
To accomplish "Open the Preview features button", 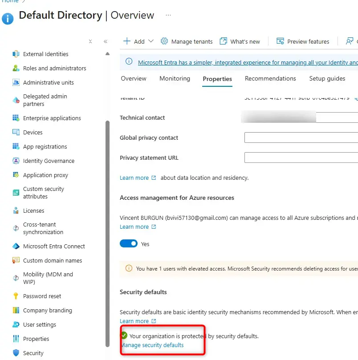I will [x=303, y=41].
